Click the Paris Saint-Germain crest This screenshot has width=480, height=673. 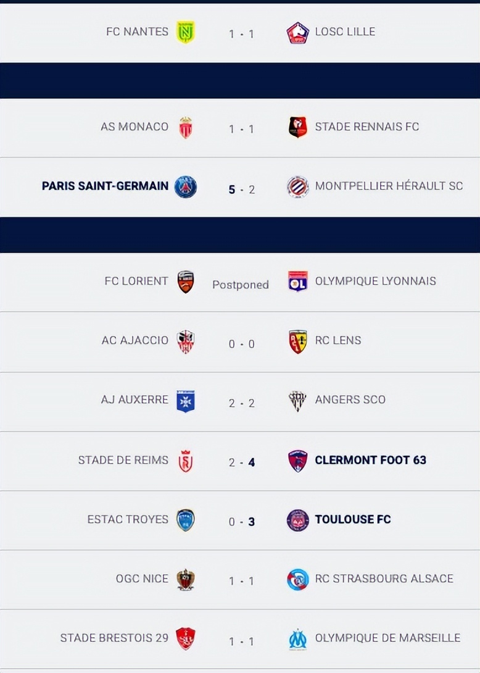(x=185, y=186)
